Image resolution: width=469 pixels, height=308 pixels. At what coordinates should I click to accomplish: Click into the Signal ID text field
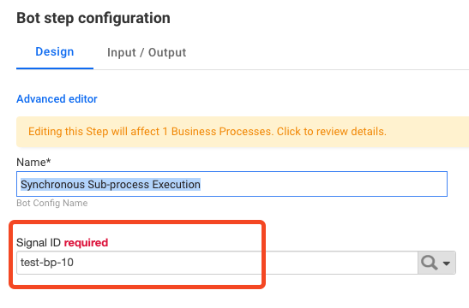point(217,263)
